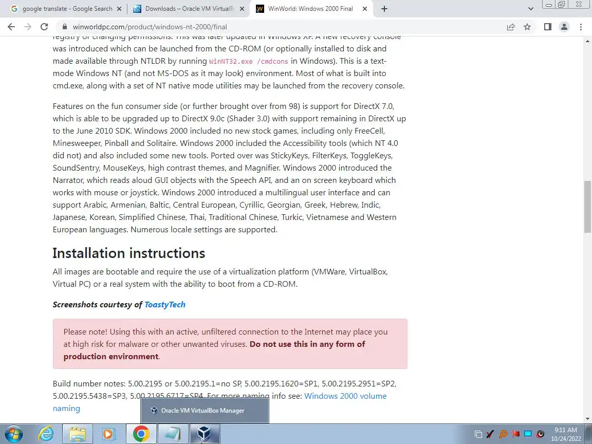Click the page vertical scrollbar thumb

coord(587,207)
